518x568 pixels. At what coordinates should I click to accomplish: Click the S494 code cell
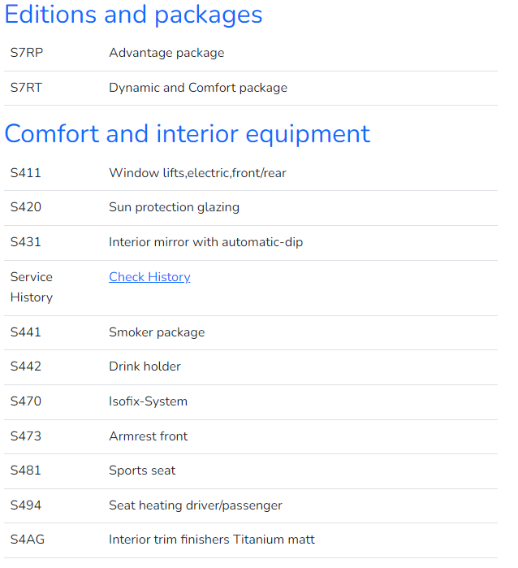pyautogui.click(x=26, y=505)
